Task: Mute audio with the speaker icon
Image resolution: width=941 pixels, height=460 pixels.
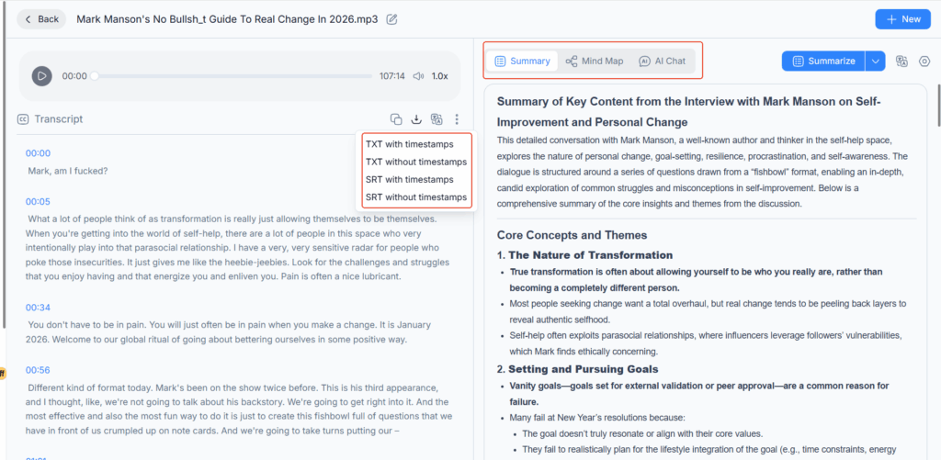Action: [418, 76]
